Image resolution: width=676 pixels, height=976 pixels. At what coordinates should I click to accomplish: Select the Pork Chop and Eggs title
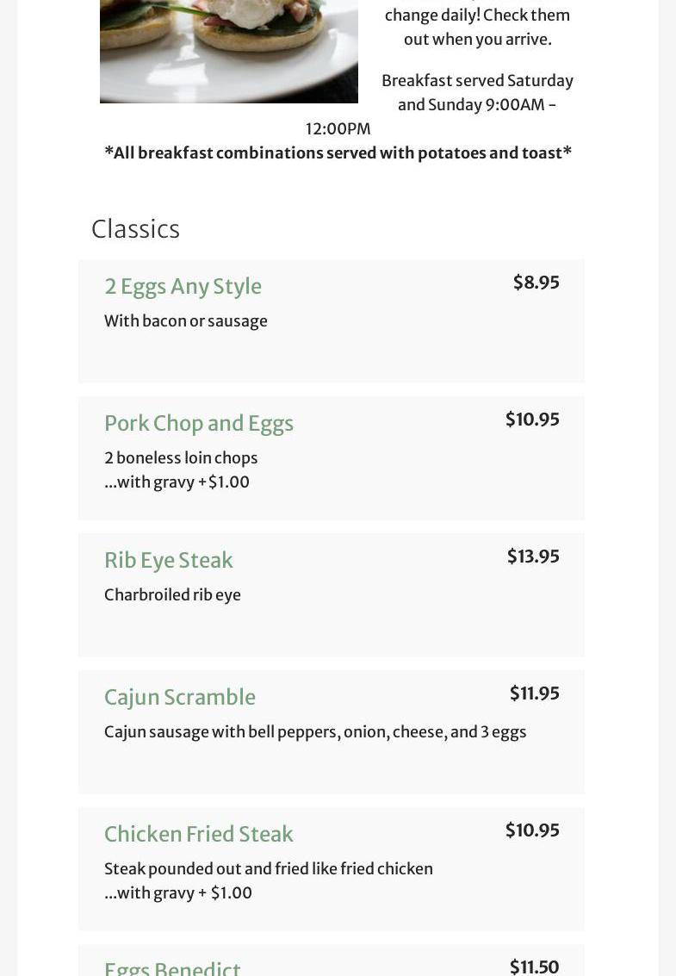199,423
